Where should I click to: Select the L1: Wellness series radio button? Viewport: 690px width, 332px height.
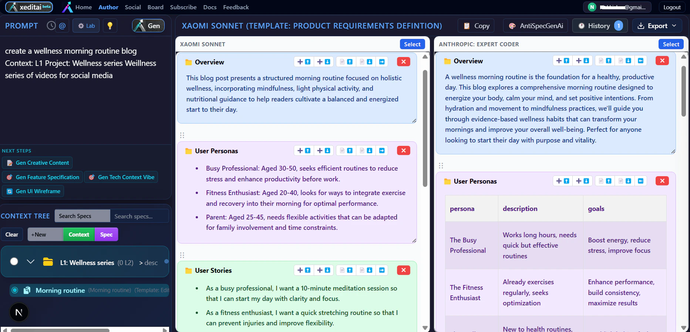[x=14, y=262]
